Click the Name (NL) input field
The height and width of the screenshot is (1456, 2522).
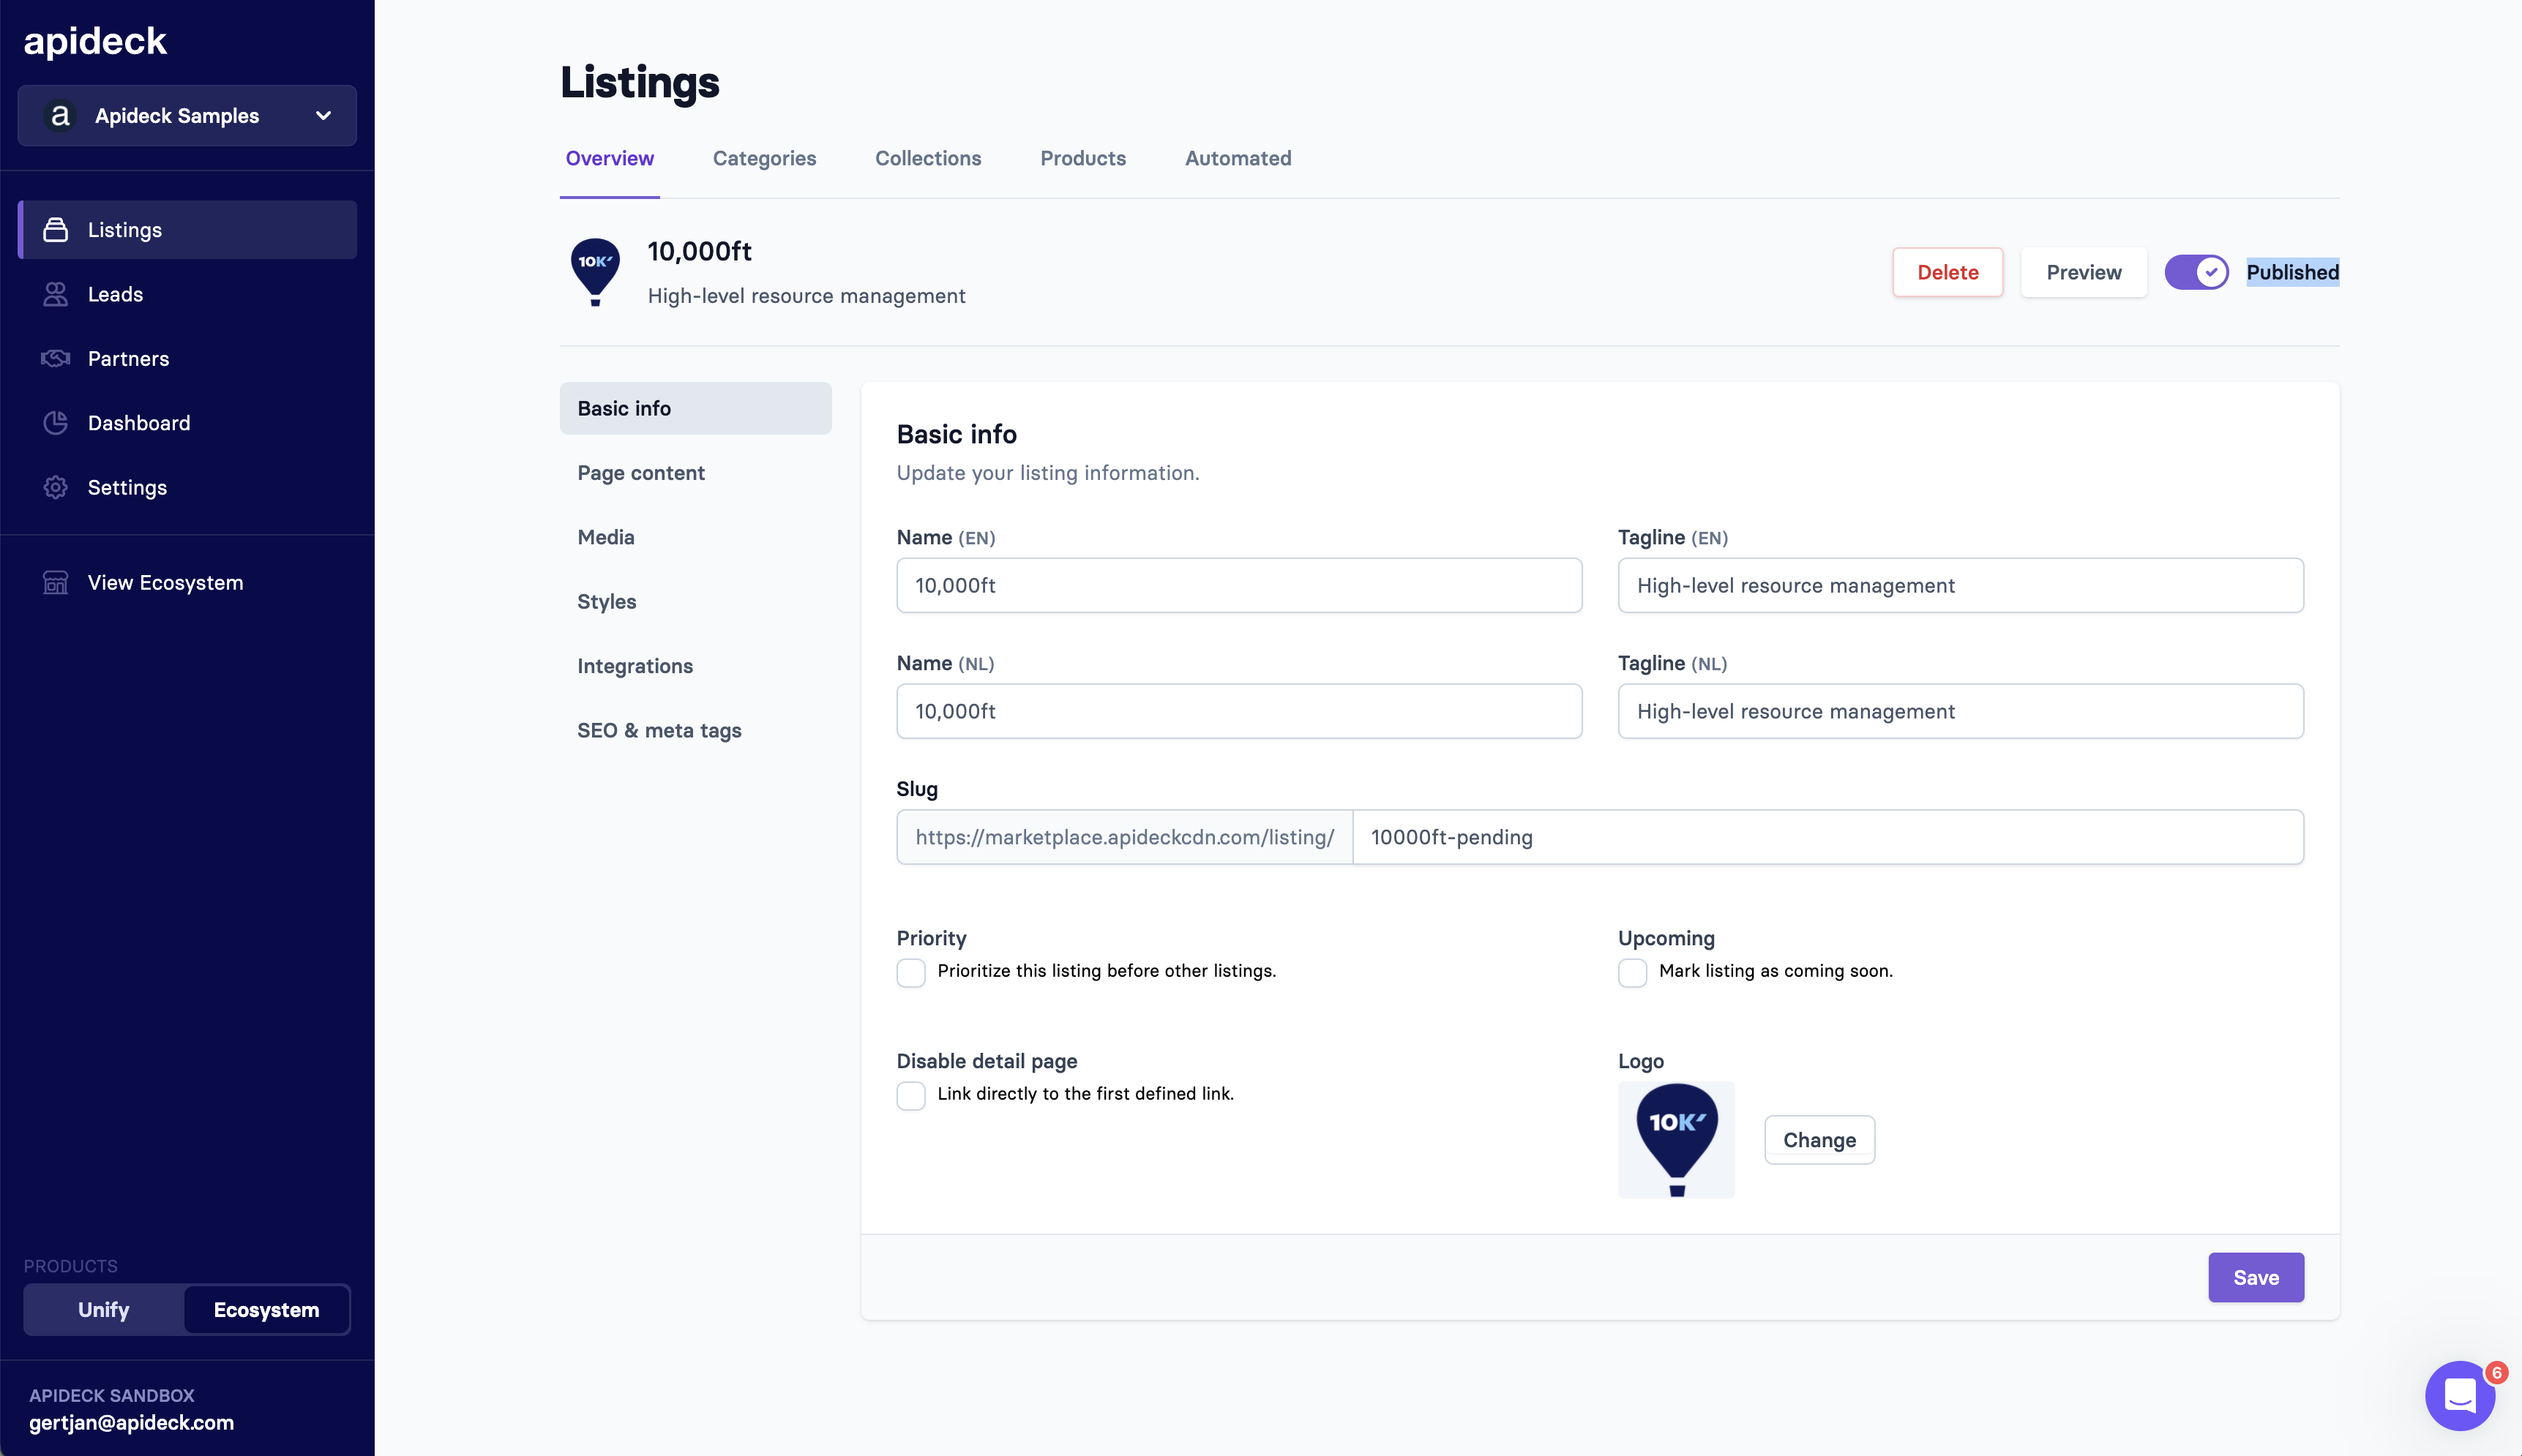point(1239,711)
